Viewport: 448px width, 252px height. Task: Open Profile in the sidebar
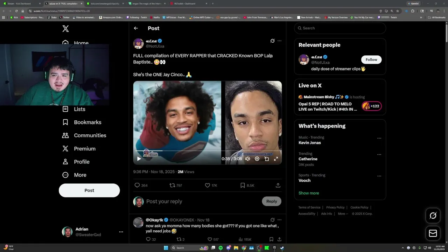(76, 162)
